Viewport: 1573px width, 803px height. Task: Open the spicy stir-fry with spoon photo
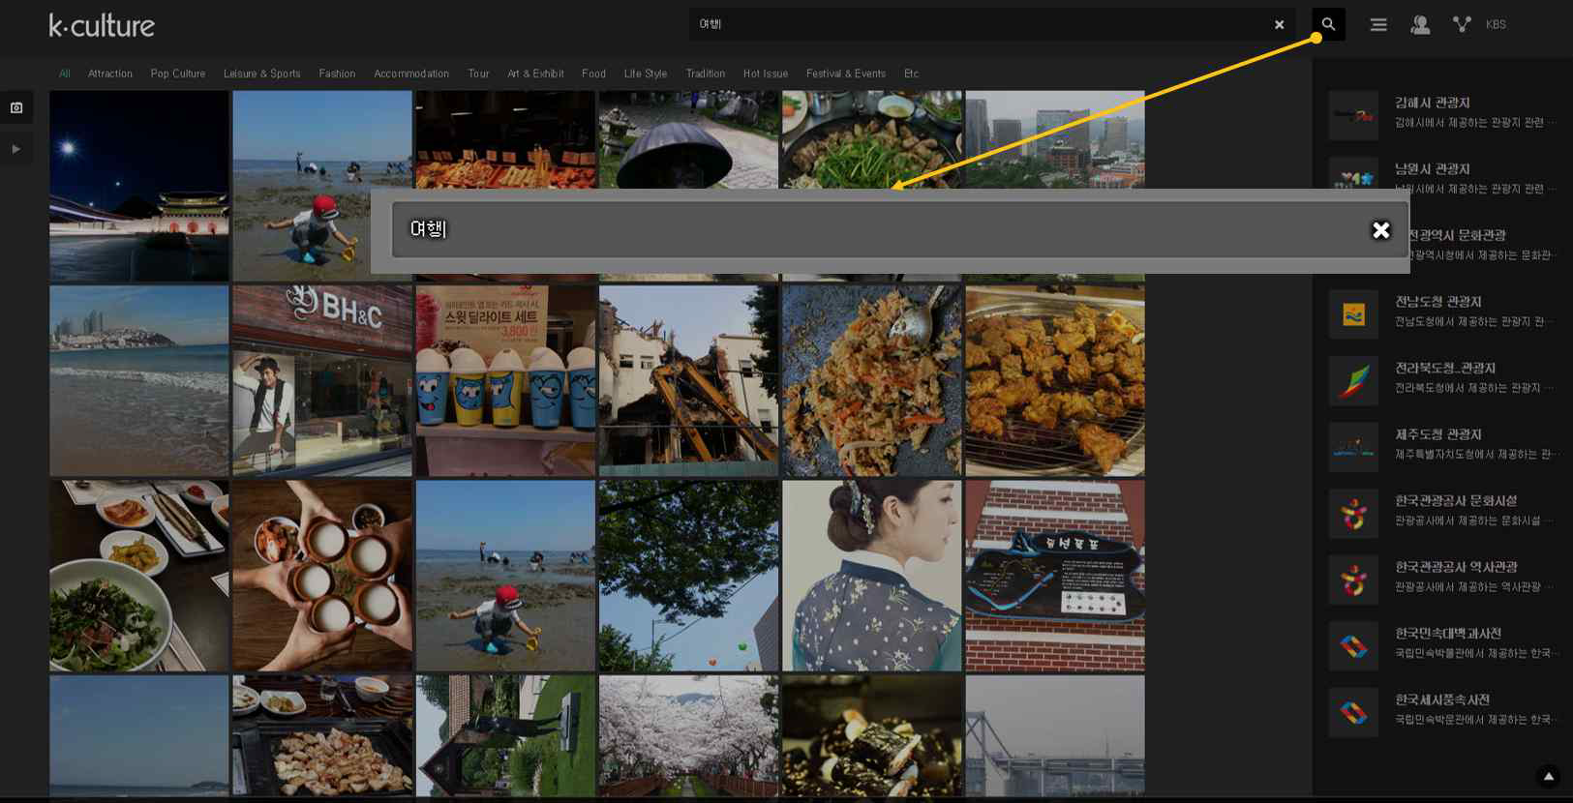[x=872, y=380]
